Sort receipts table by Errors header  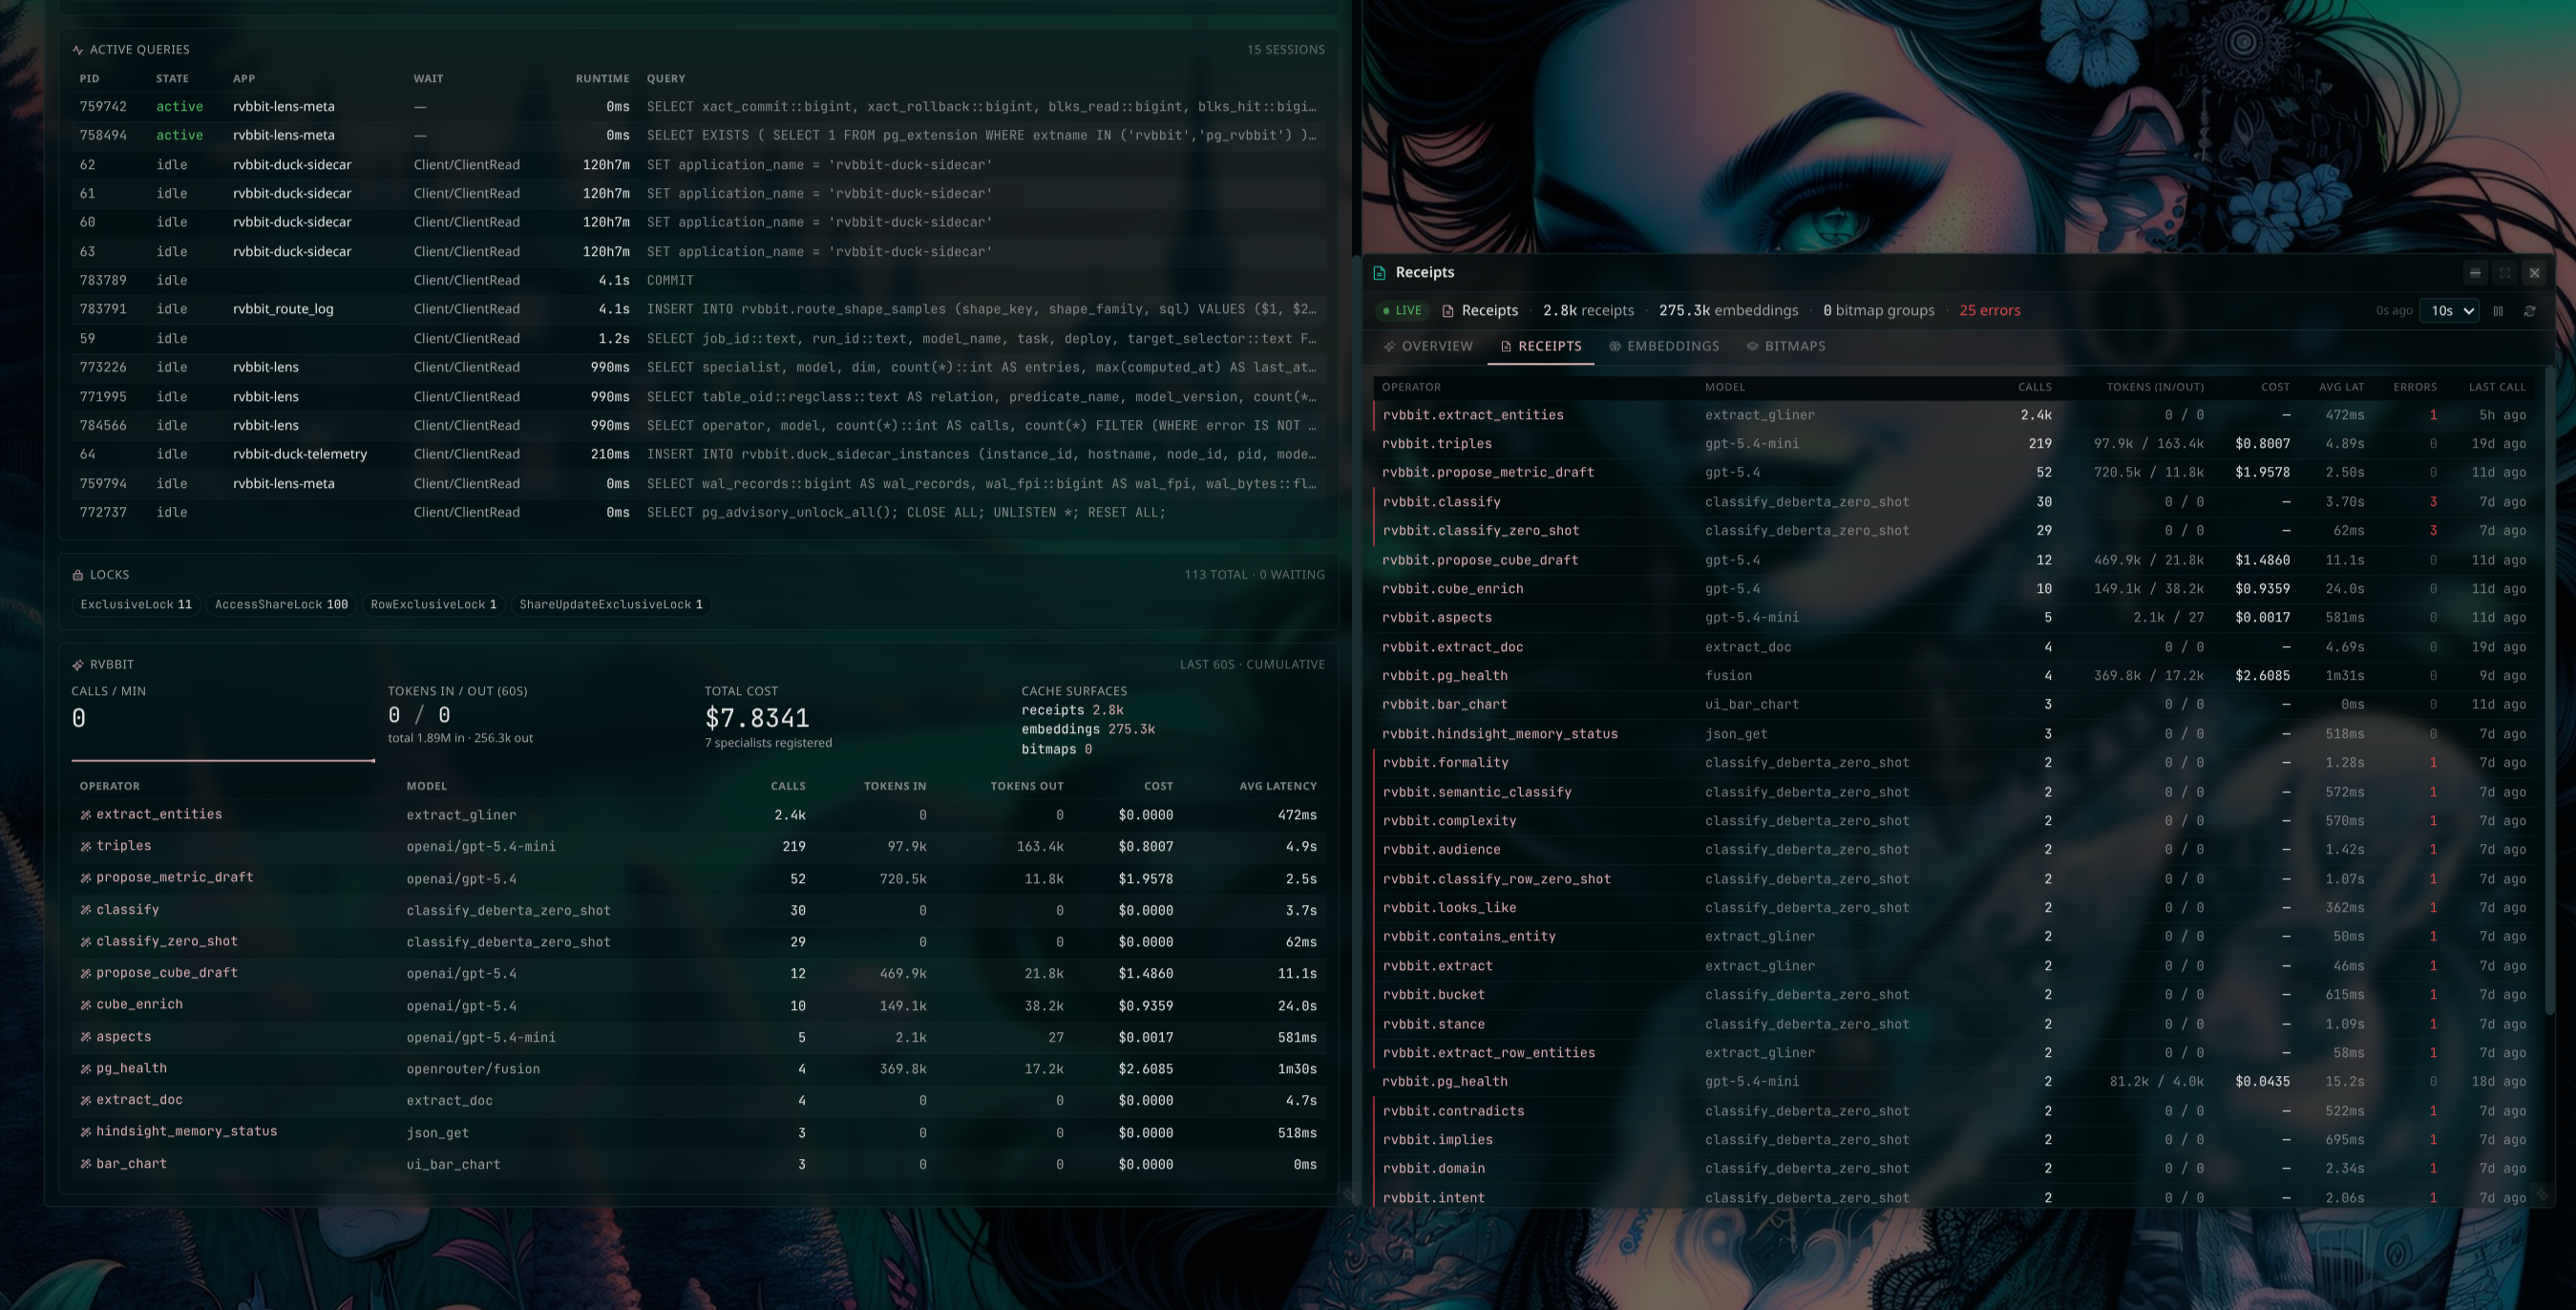pyautogui.click(x=2414, y=387)
